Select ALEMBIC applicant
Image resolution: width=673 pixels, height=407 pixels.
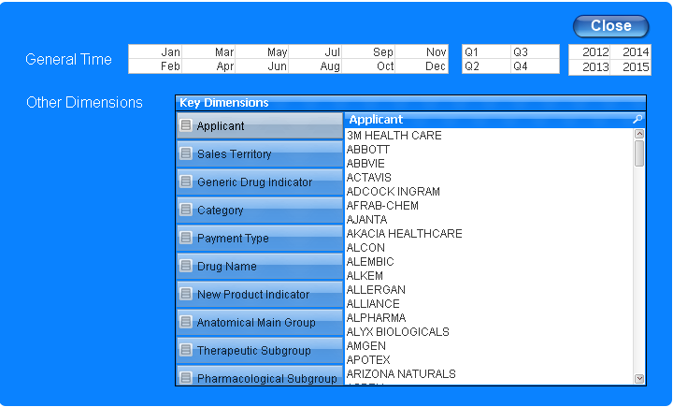tap(489, 262)
